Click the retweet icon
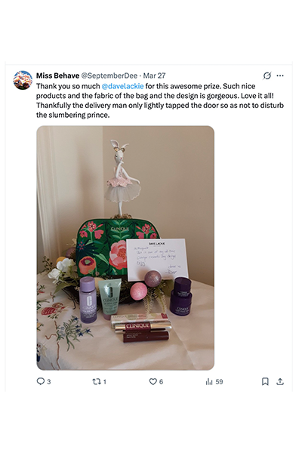The height and width of the screenshot is (453, 302). 96,381
